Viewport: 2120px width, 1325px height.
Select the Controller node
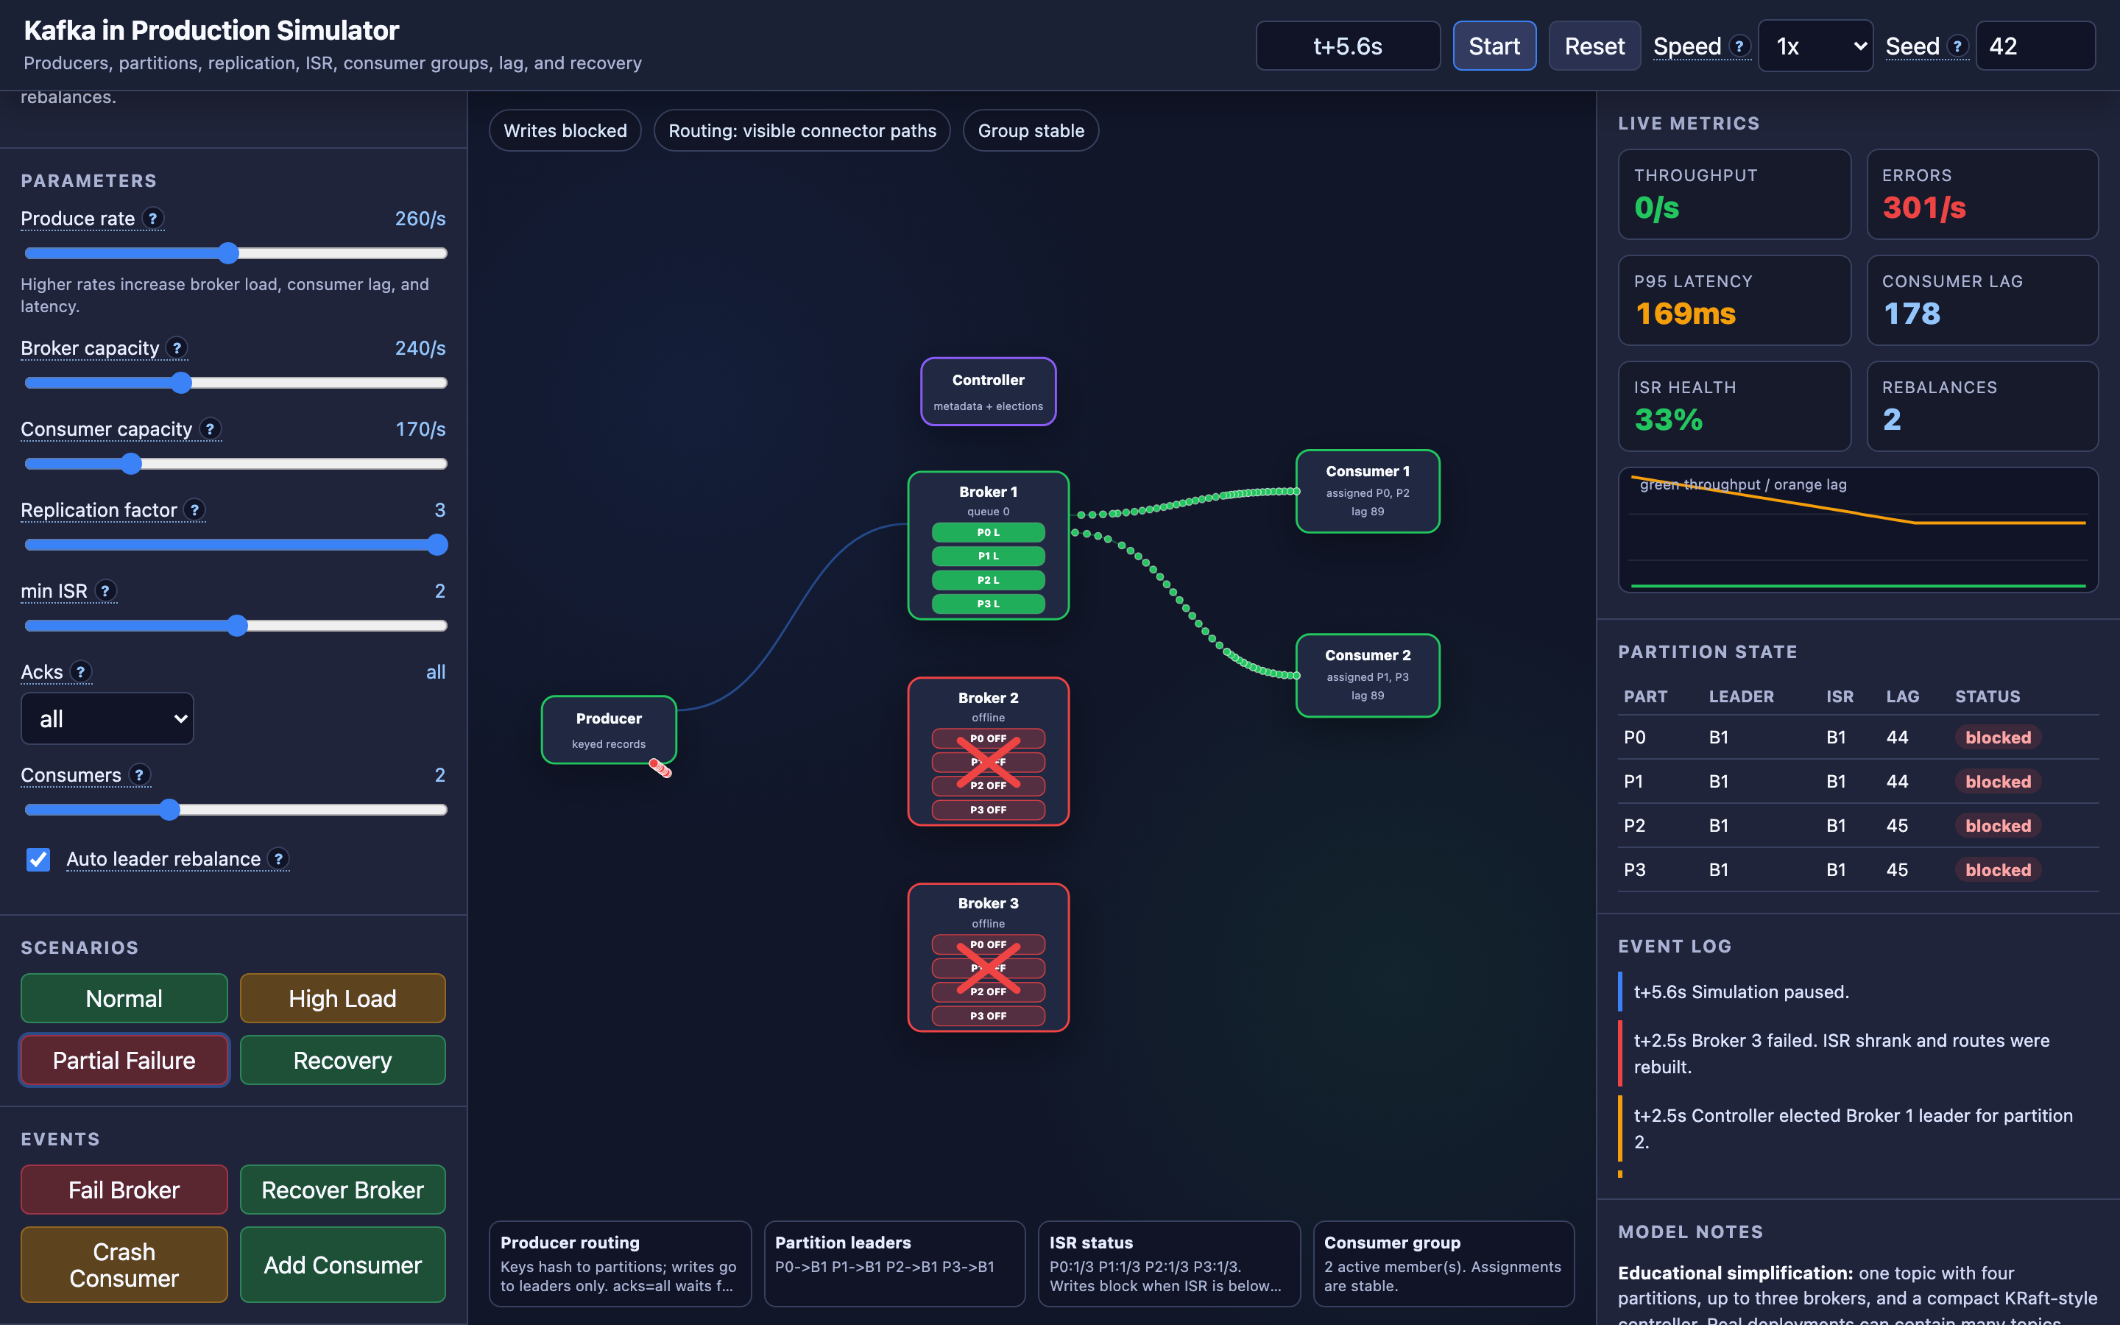point(988,392)
